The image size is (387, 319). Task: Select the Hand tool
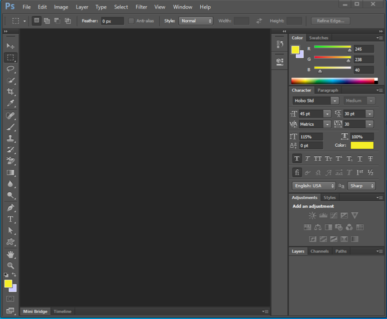pos(11,254)
